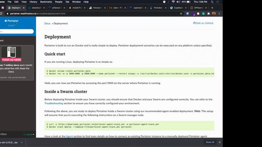Open a new tab with plus
The image size is (262, 147).
click(x=212, y=8)
